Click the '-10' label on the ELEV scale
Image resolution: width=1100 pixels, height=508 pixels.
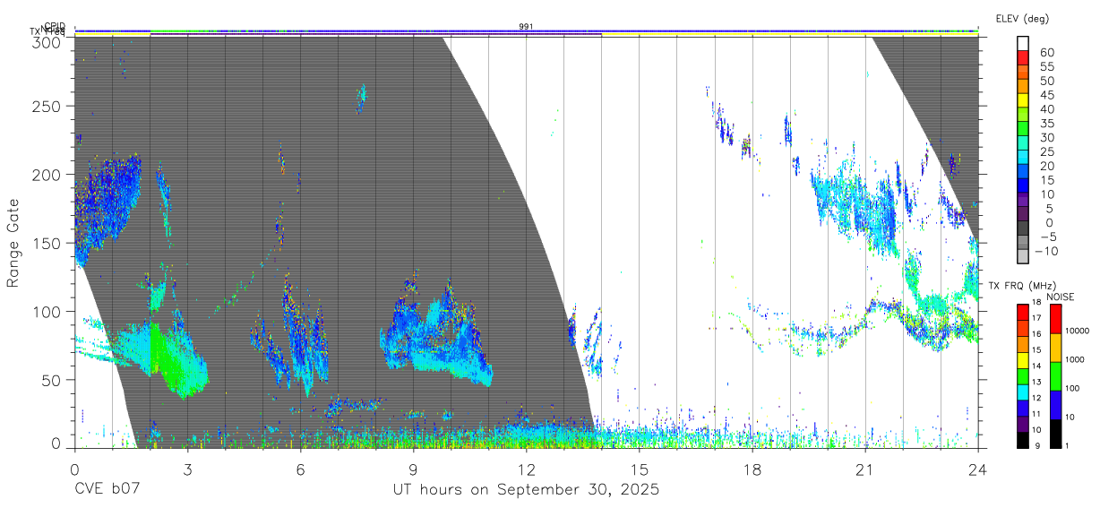click(1046, 251)
